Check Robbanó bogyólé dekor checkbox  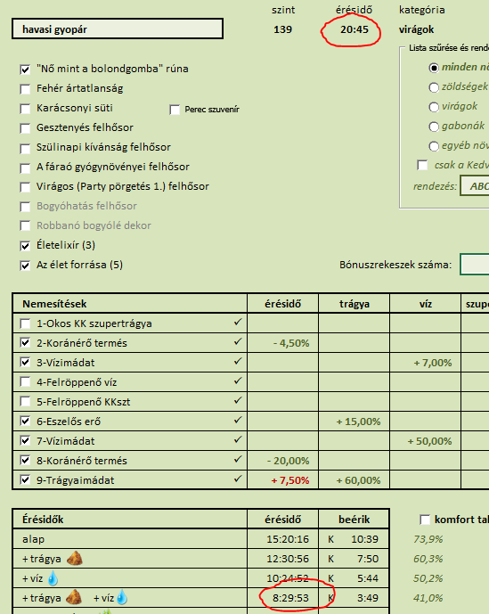click(x=25, y=226)
